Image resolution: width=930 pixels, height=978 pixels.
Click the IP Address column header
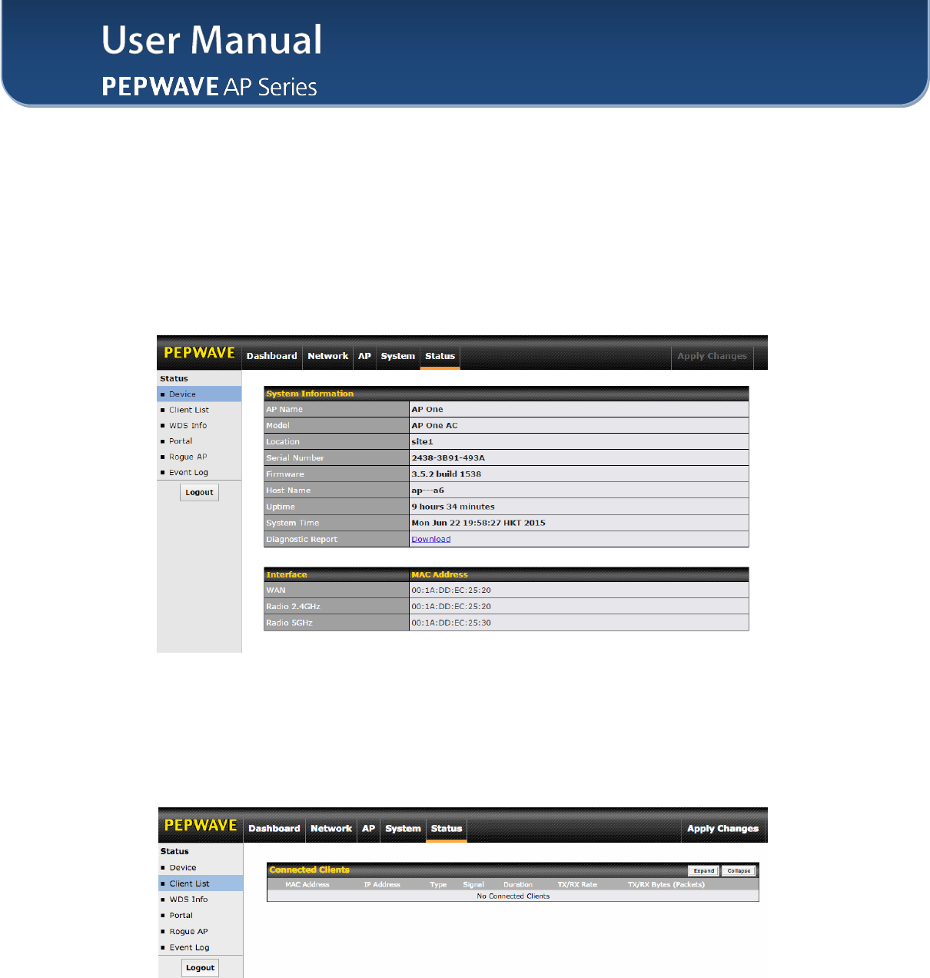pos(382,884)
